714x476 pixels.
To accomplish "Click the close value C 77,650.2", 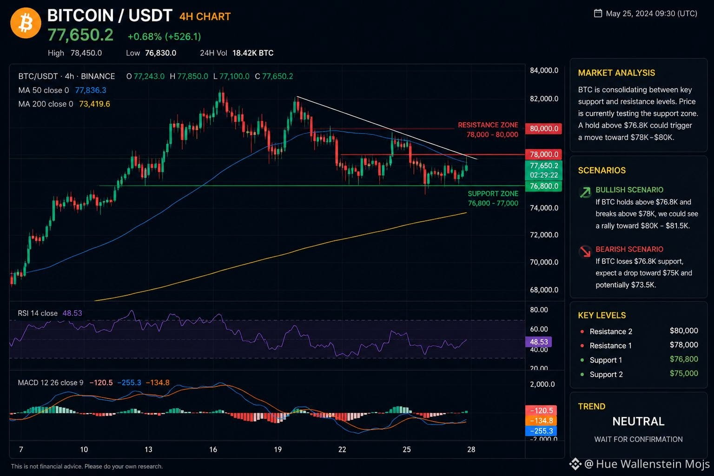I will point(274,76).
